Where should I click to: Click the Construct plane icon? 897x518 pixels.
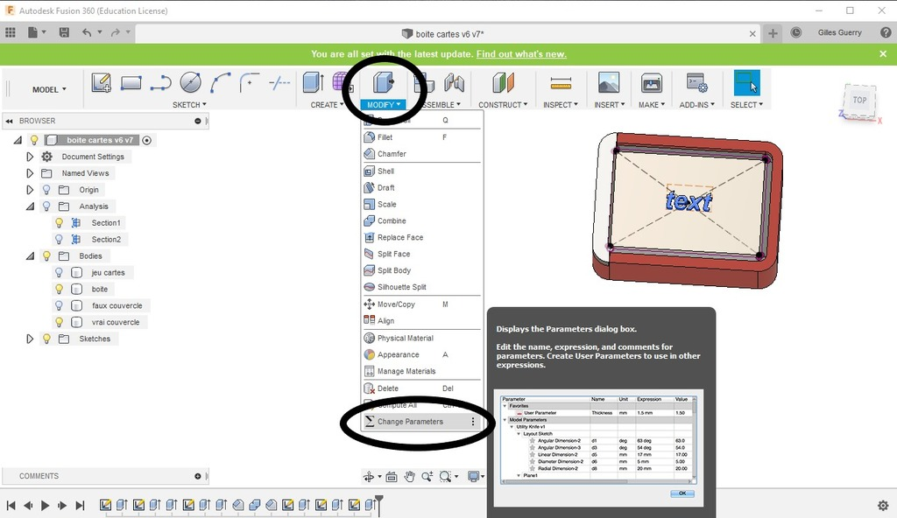[504, 83]
